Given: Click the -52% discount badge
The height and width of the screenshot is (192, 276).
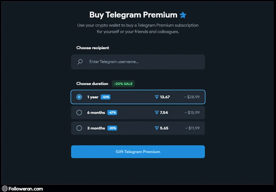Looking at the screenshot, I should click(x=106, y=97).
